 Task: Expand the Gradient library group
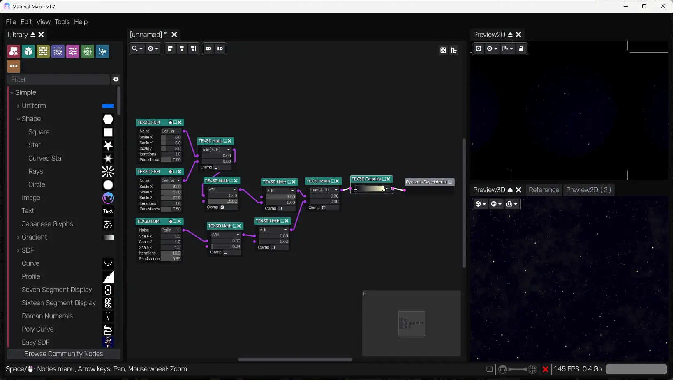[x=19, y=237]
